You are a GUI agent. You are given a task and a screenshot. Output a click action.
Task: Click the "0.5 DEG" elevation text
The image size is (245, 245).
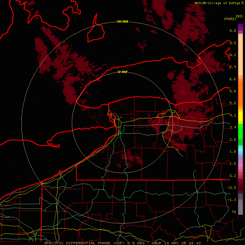tap(136, 243)
